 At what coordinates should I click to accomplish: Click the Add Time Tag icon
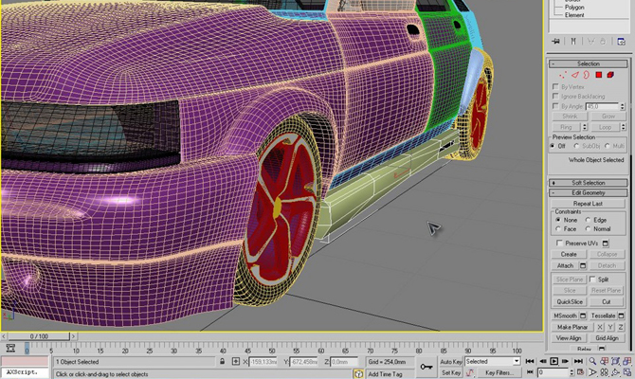358,373
